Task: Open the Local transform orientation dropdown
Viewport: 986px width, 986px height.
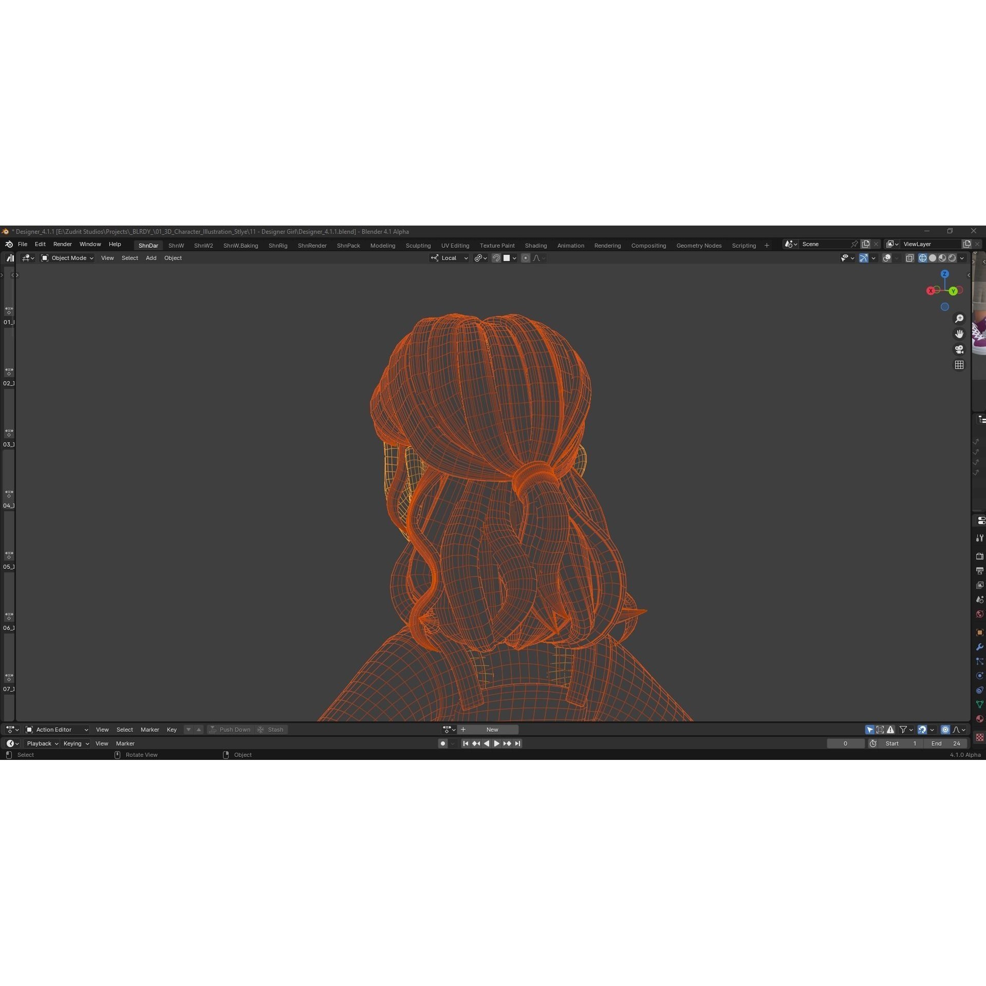Action: click(449, 258)
